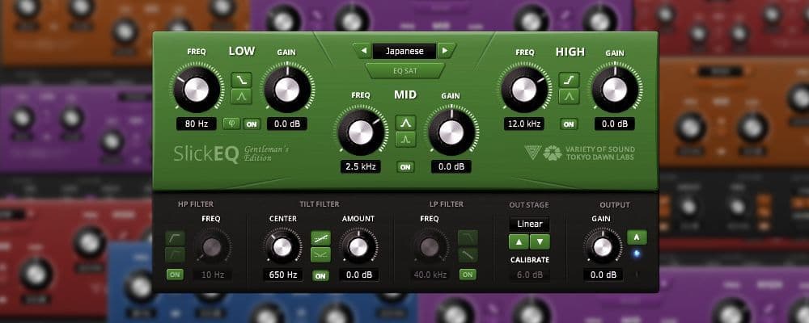This screenshot has width=809, height=323.
Task: Choose the narrow bell shape for MID band
Action: pyautogui.click(x=405, y=141)
